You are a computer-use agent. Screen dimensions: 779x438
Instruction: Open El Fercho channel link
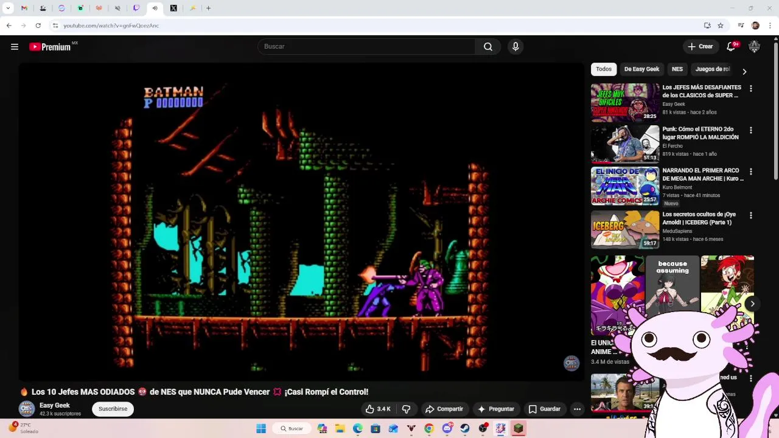[672, 146]
